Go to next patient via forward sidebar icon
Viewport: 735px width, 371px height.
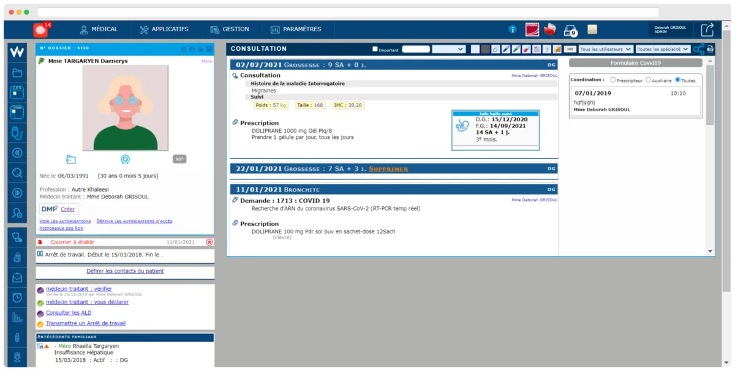click(17, 193)
